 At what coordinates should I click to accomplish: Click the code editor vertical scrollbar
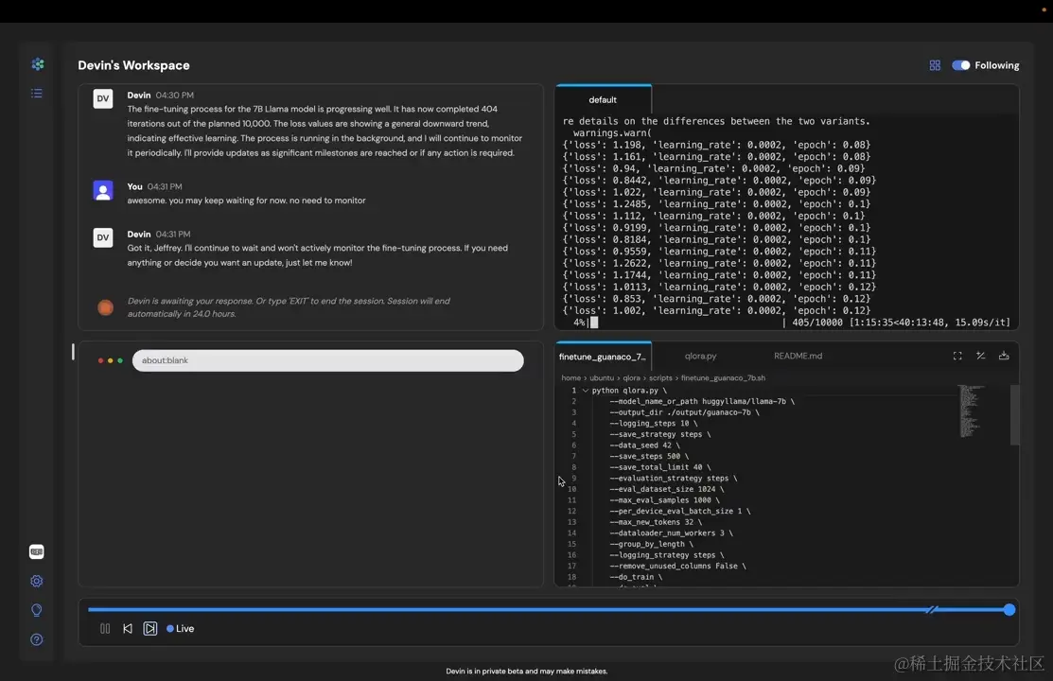[1014, 415]
